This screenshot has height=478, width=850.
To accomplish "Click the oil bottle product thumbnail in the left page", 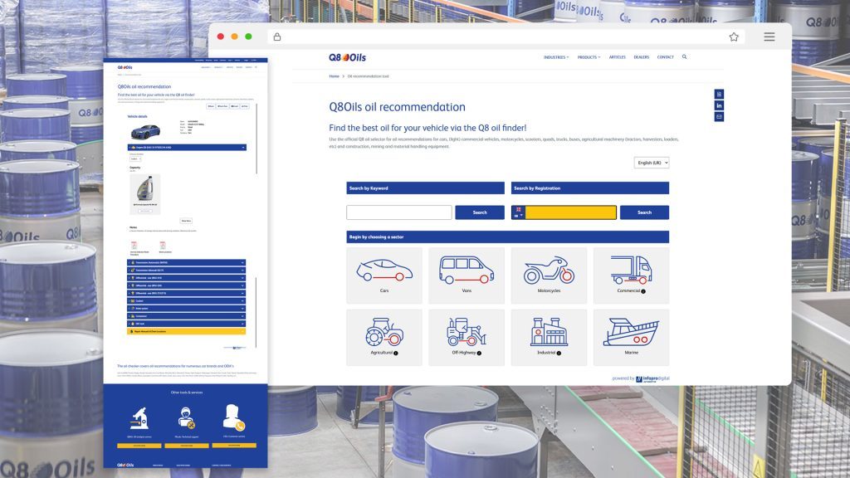I will 144,188.
